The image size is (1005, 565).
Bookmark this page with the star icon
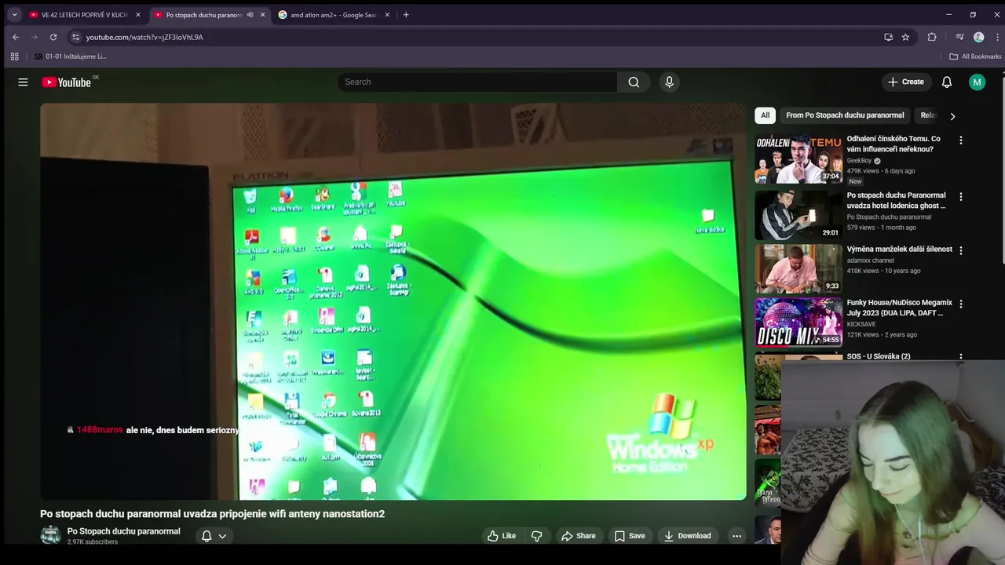point(905,37)
